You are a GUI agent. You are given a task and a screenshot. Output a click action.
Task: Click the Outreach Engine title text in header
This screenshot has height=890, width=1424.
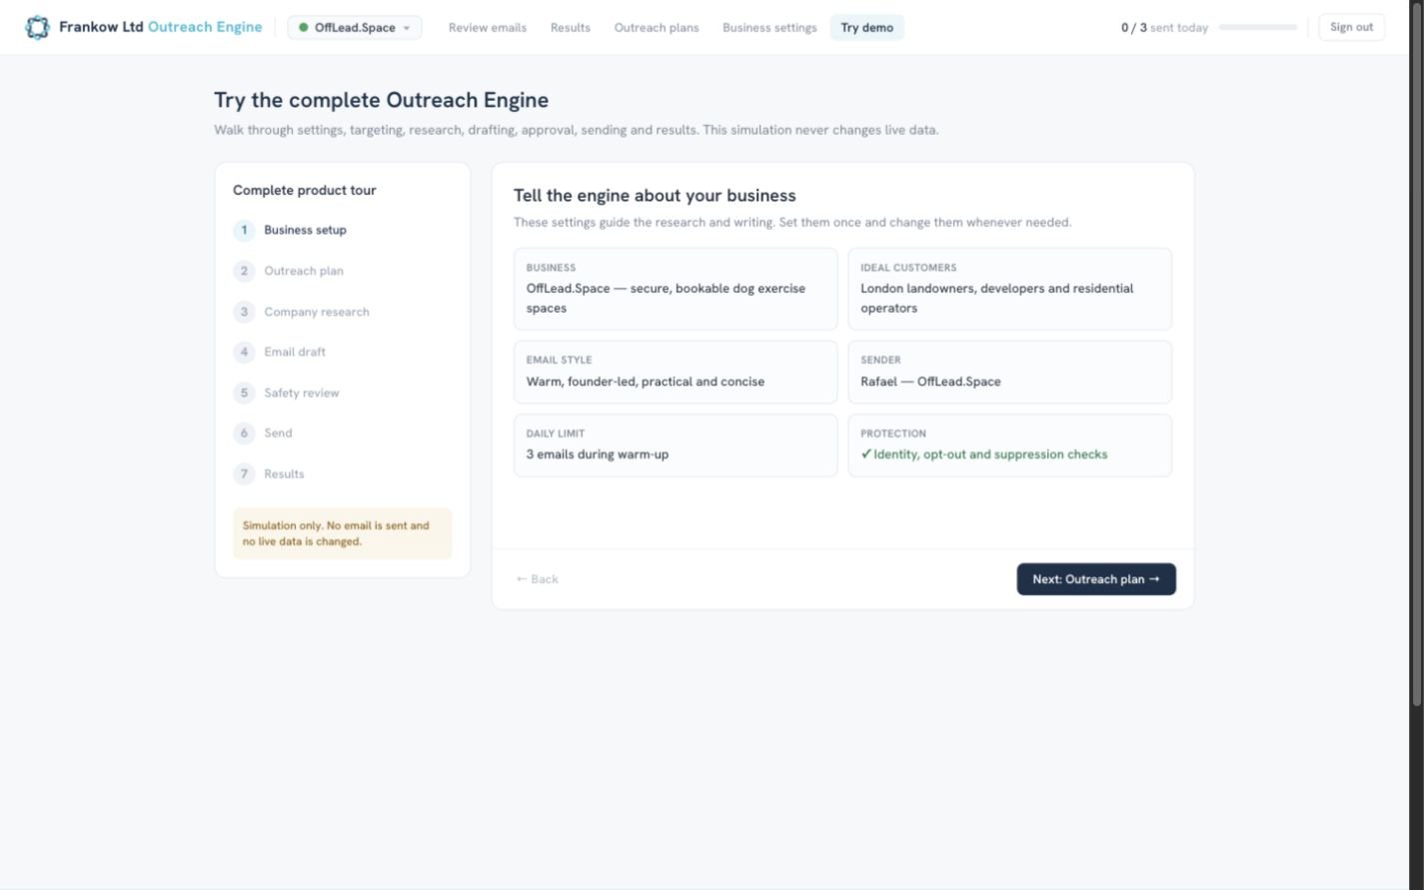[205, 27]
